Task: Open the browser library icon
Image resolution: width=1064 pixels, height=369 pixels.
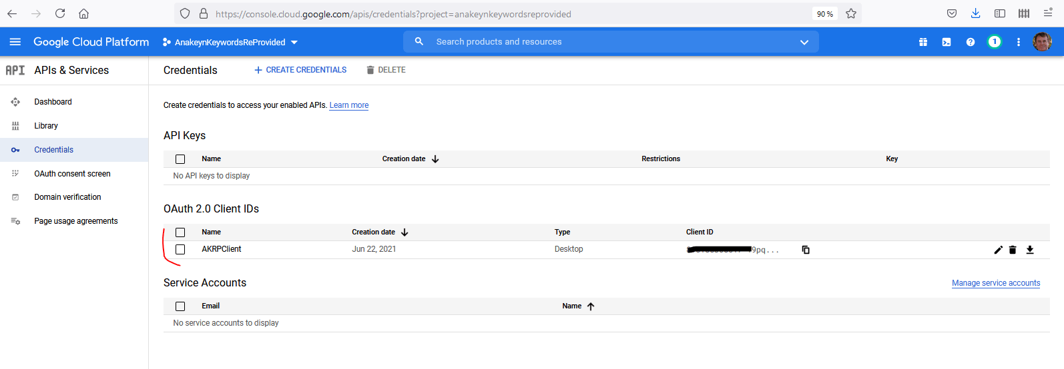Action: point(1024,13)
